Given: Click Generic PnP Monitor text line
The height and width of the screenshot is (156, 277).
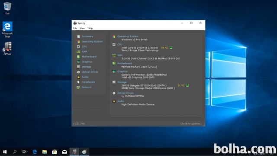Looking at the screenshot, I should [x=144, y=75].
